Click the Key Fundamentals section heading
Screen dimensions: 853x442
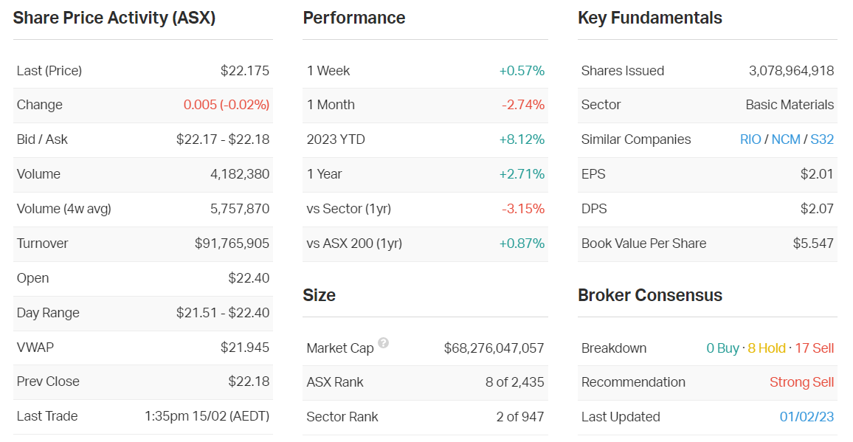coord(650,18)
